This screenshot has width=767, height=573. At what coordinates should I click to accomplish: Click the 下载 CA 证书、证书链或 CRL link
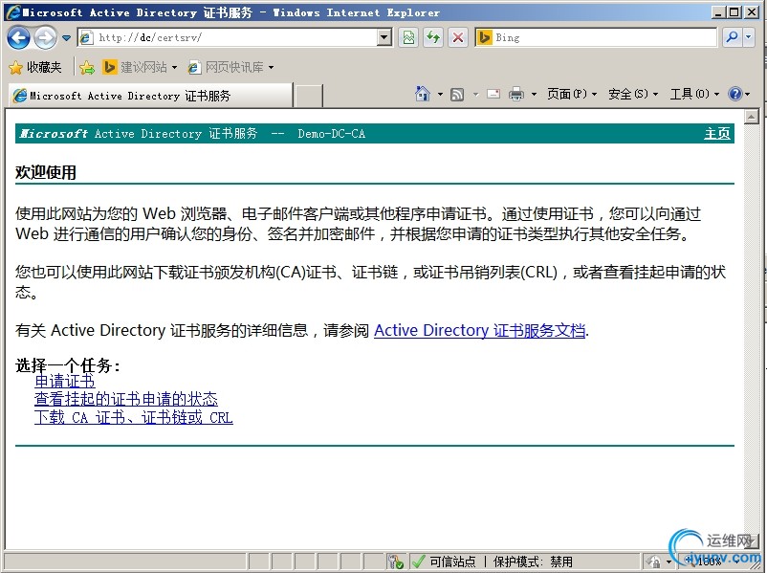pyautogui.click(x=133, y=417)
